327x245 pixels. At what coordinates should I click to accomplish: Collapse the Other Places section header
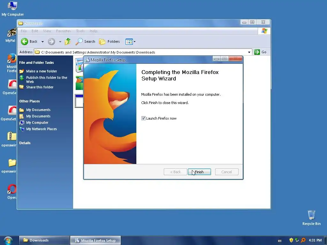click(29, 101)
